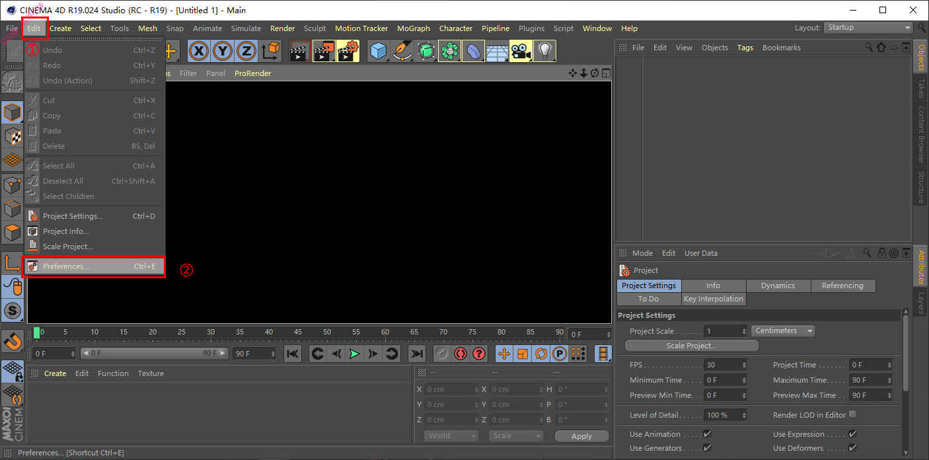Add a Camera object

click(x=521, y=51)
